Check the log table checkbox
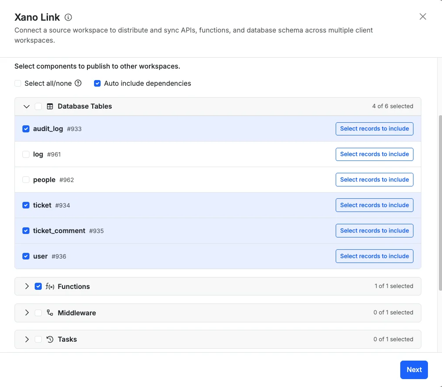Image resolution: width=442 pixels, height=387 pixels. 25,154
